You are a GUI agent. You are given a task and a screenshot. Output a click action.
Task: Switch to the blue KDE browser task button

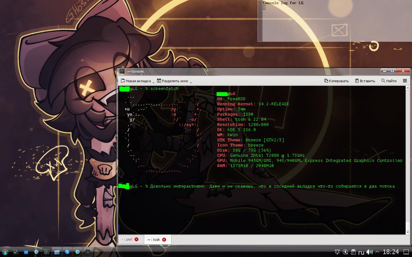67,252
